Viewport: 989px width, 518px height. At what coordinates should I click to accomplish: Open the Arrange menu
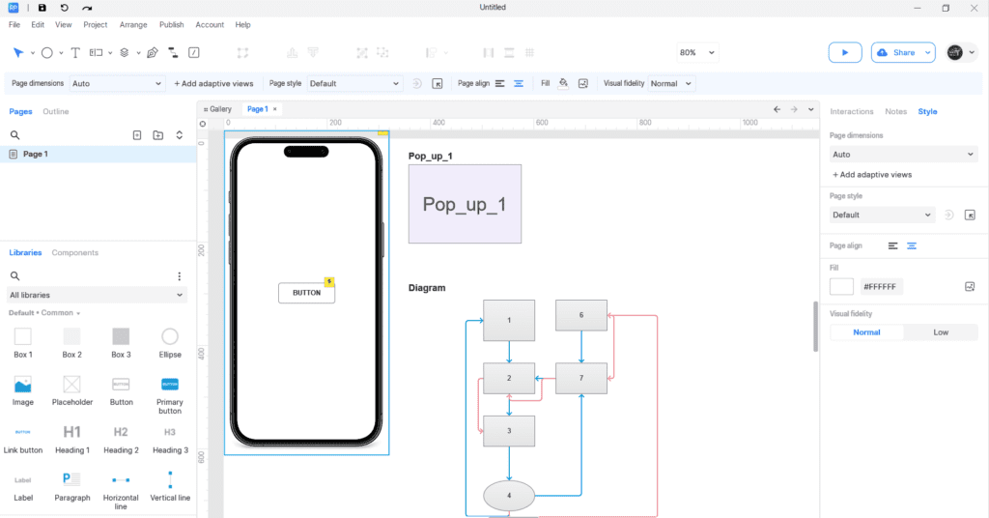pos(133,24)
